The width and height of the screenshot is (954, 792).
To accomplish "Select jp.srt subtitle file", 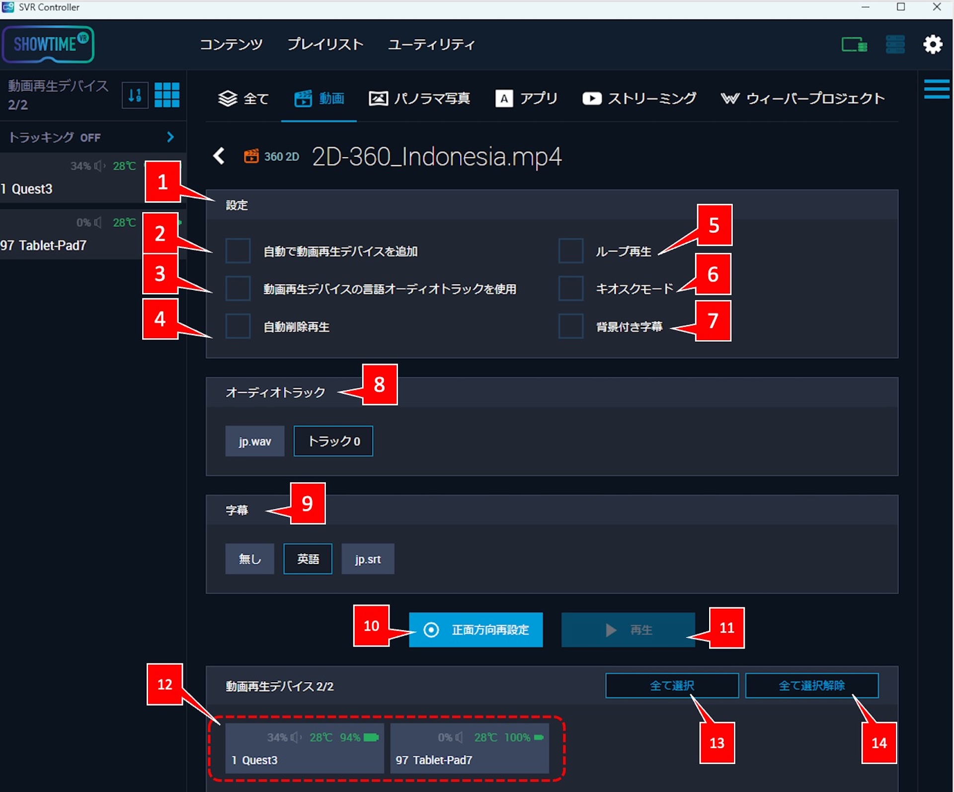I will (x=368, y=559).
